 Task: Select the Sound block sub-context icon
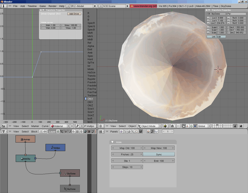point(156,132)
